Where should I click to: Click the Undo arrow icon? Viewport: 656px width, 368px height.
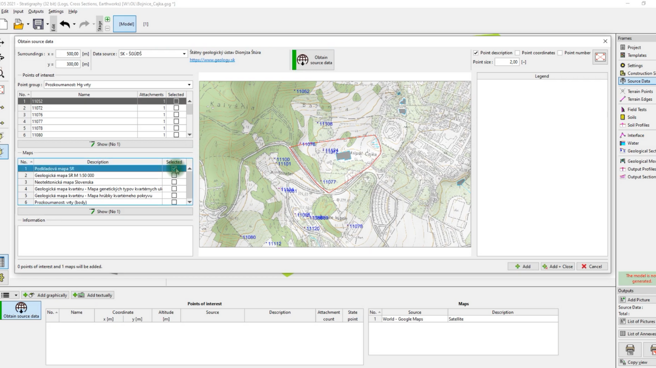pyautogui.click(x=65, y=24)
